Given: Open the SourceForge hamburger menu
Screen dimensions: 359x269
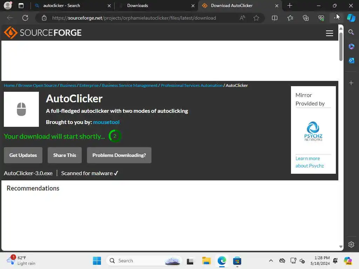Looking at the screenshot, I should (329, 33).
